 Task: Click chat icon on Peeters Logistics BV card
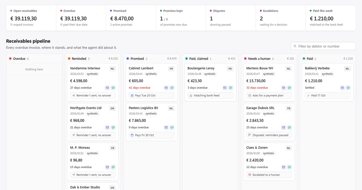(x=172, y=128)
